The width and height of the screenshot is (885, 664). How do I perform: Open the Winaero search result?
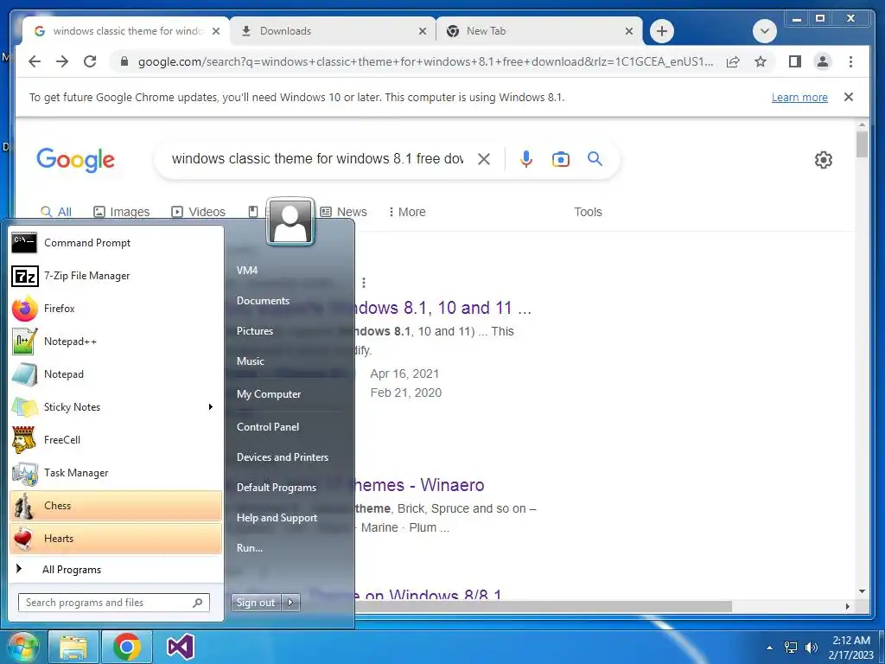coord(417,485)
